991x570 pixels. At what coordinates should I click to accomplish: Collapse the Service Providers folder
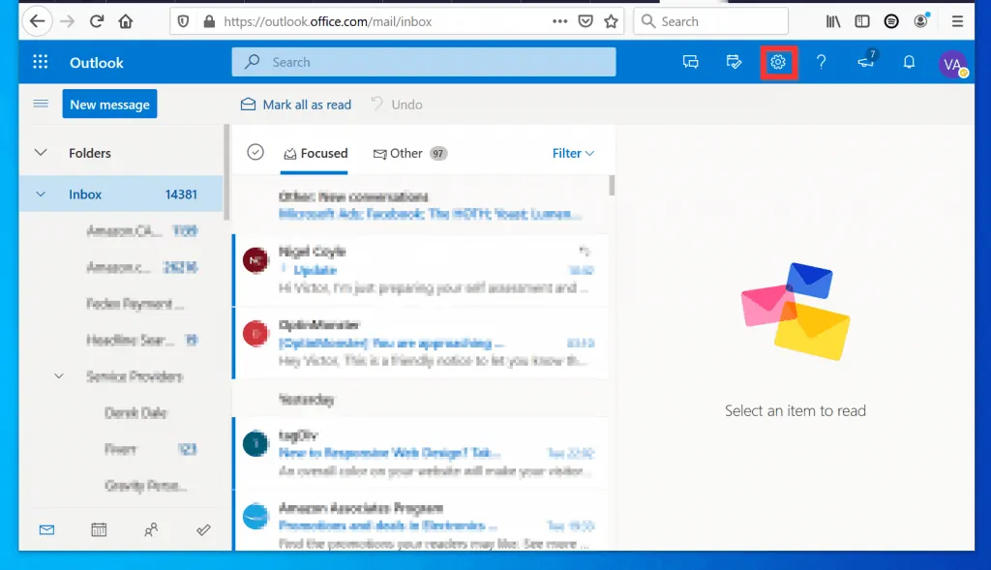point(58,376)
